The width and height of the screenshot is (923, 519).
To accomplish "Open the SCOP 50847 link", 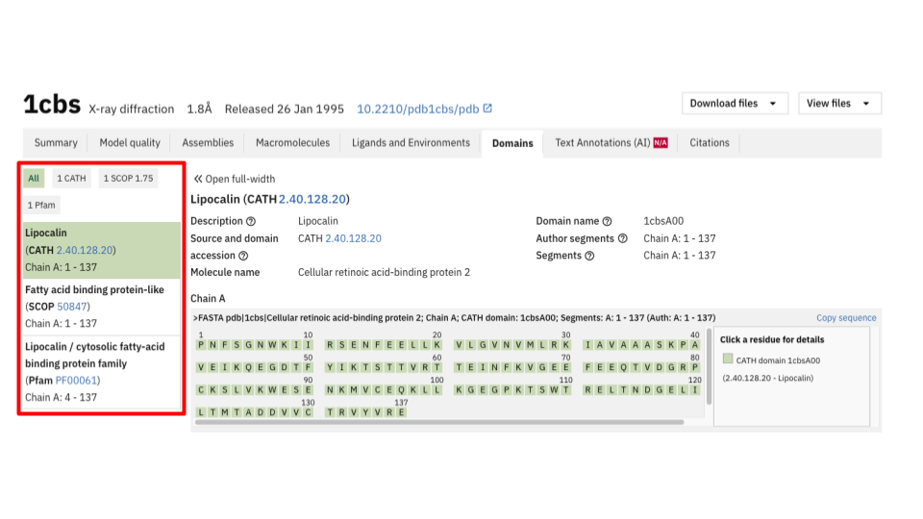I will click(x=72, y=307).
